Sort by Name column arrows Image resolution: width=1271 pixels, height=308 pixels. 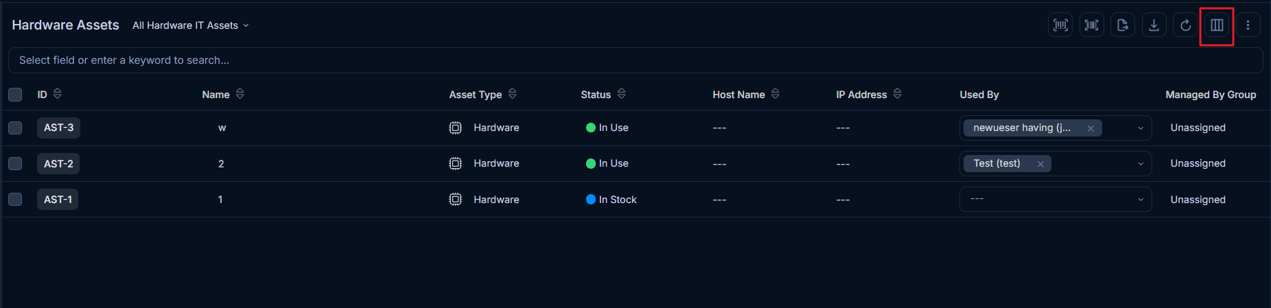pyautogui.click(x=240, y=93)
